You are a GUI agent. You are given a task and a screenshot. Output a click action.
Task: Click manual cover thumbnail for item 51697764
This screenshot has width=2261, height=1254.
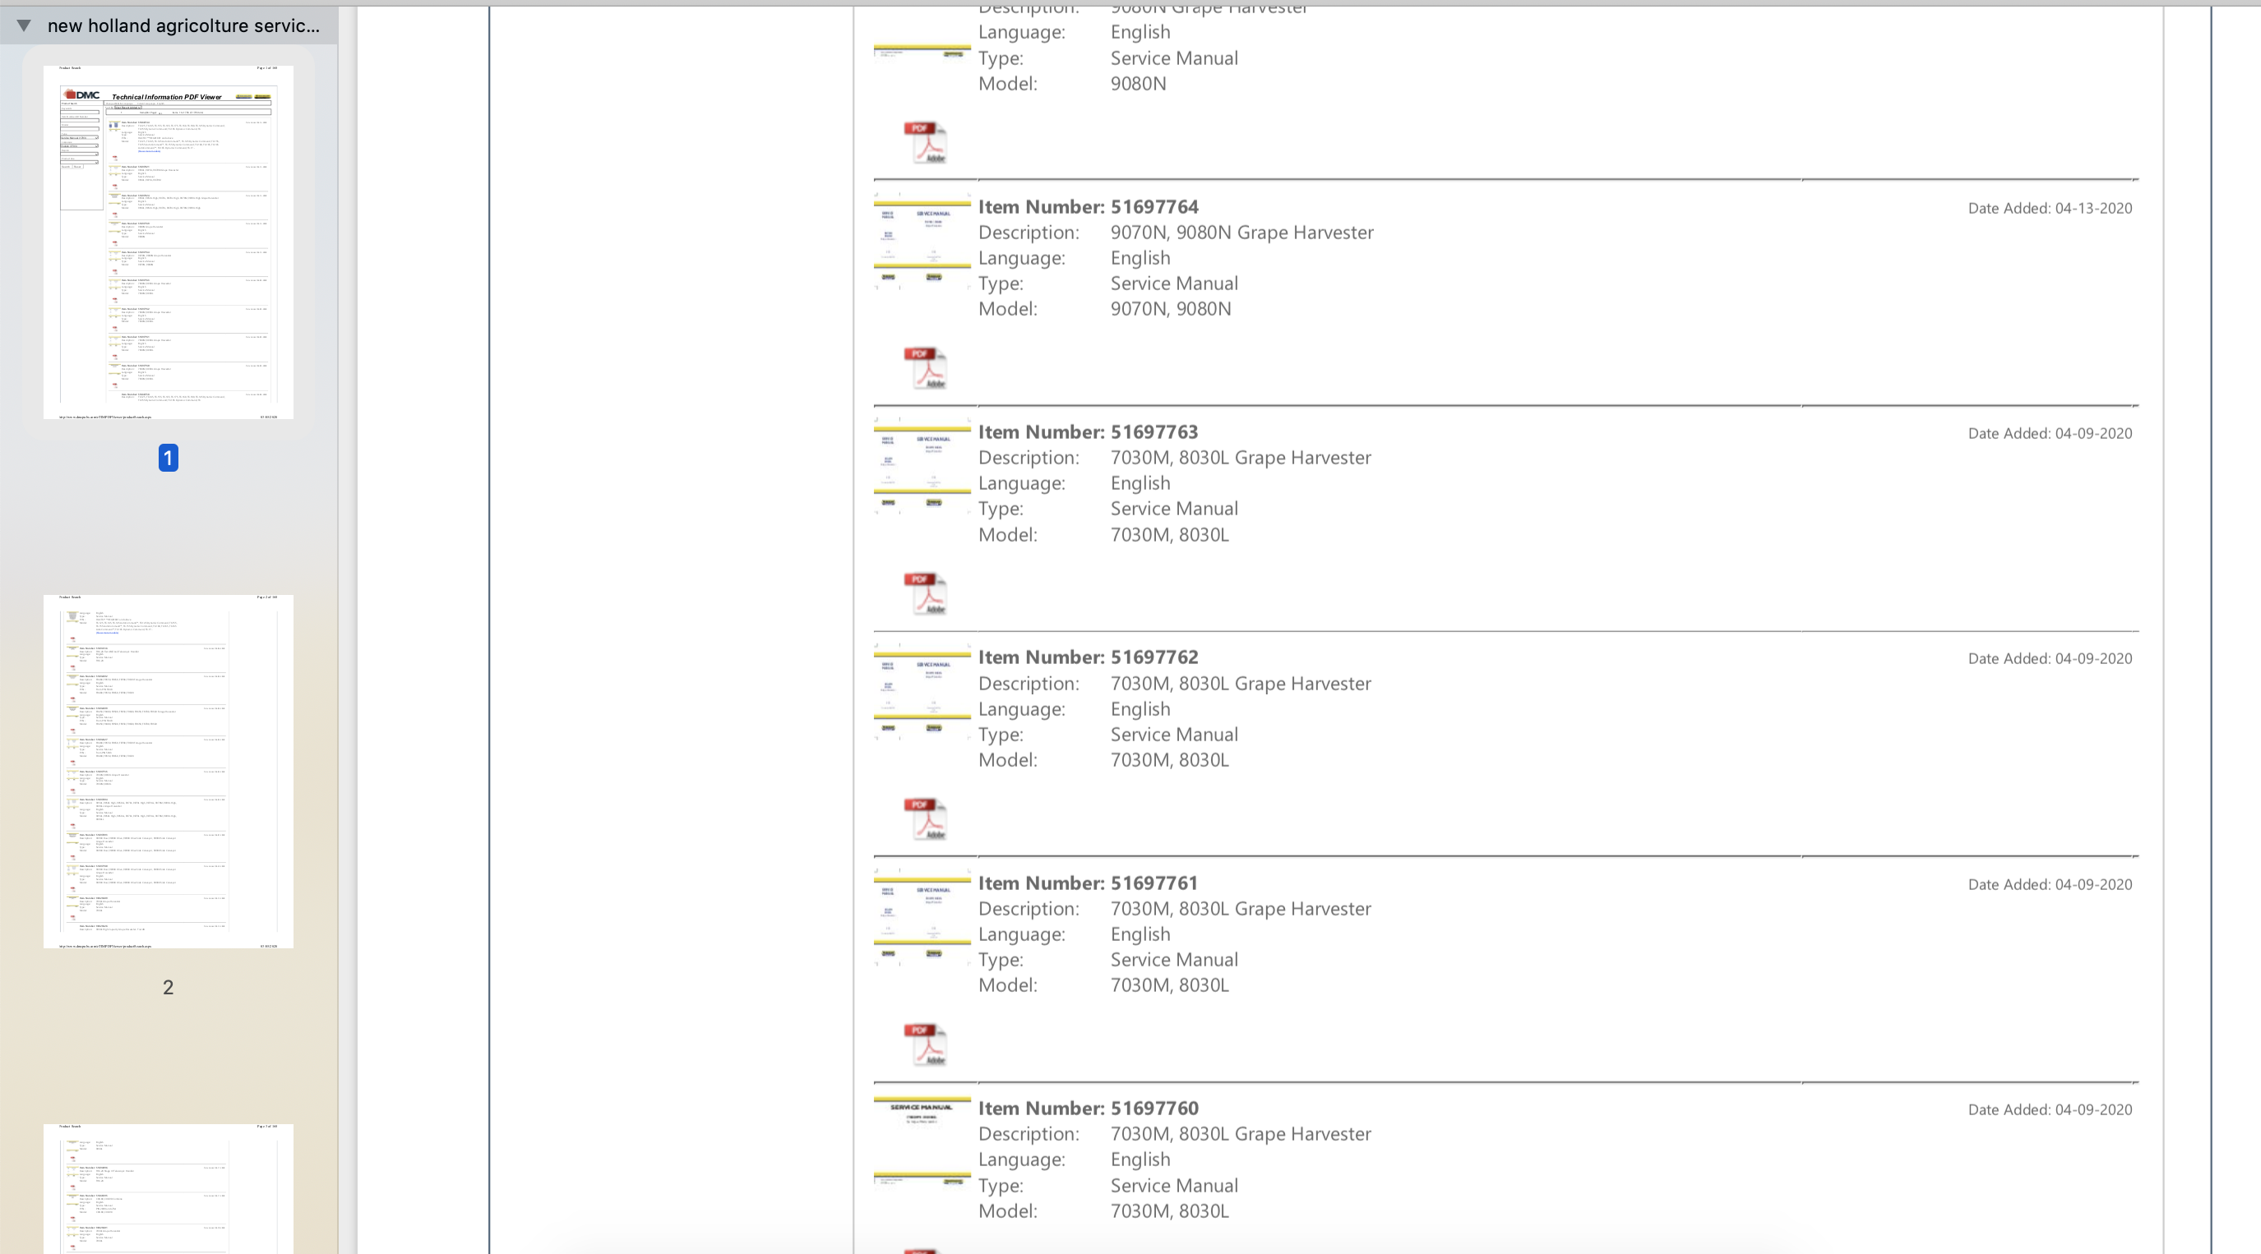tap(922, 244)
